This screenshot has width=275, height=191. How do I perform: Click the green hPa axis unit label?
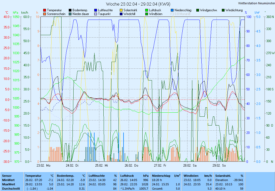pyautogui.click(x=16, y=13)
